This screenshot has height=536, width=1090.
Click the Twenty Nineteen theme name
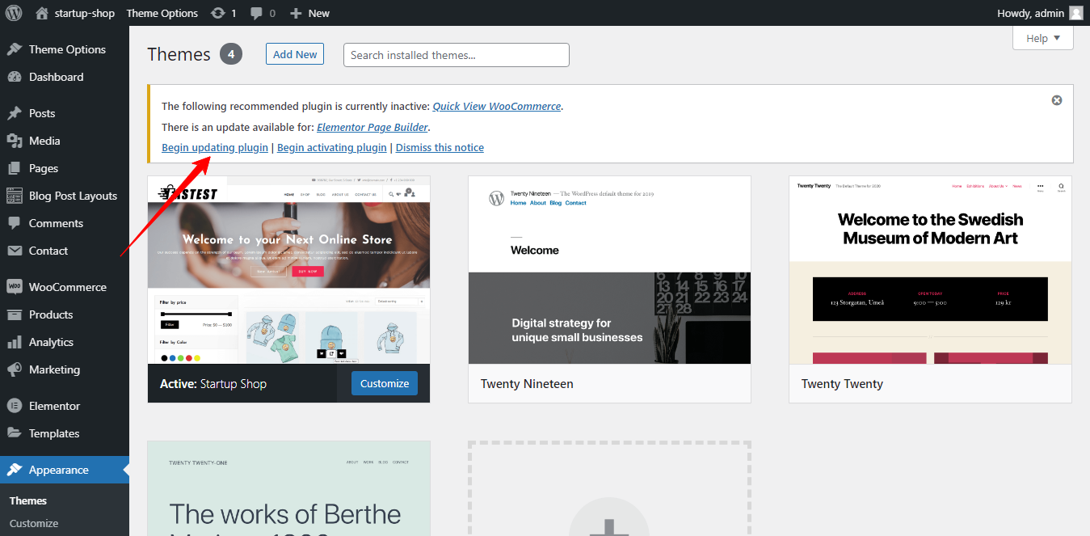(527, 384)
